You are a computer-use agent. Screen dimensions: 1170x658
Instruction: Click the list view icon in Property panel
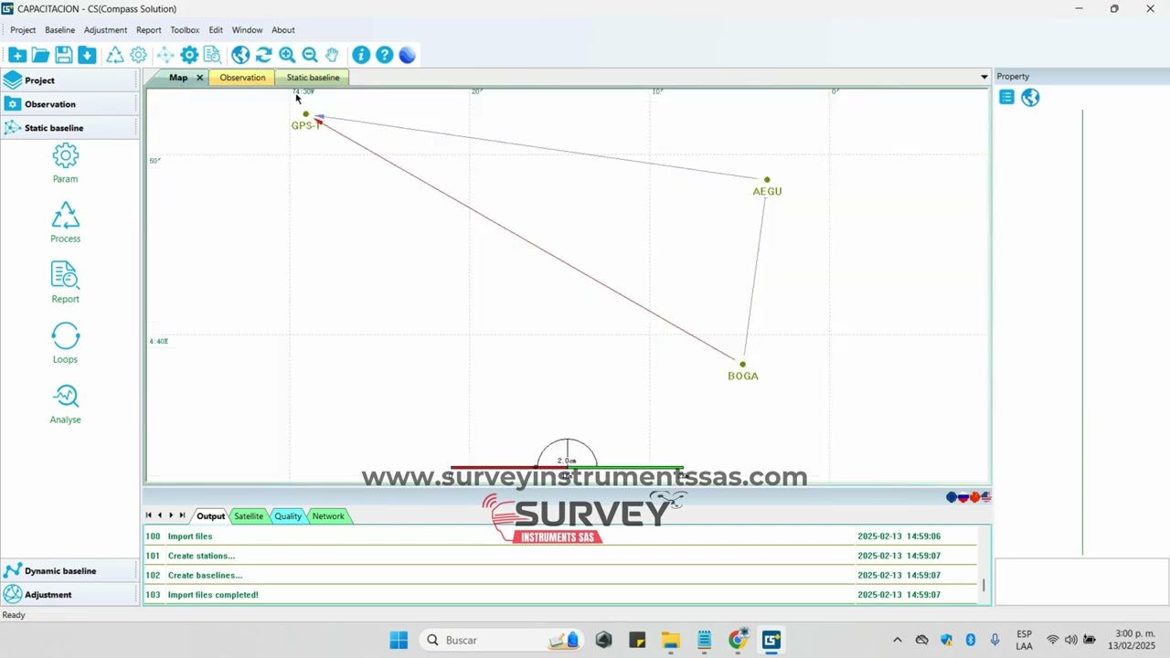[x=1006, y=98]
